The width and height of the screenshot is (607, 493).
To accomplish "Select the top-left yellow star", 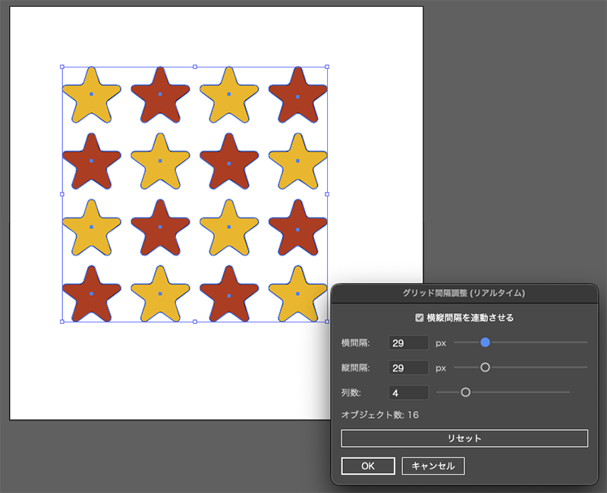I will (91, 95).
